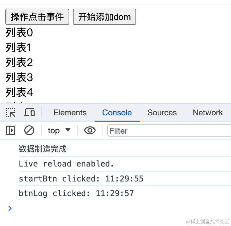Clear the console with the ban icon
This screenshot has height=226, width=231.
pyautogui.click(x=29, y=130)
